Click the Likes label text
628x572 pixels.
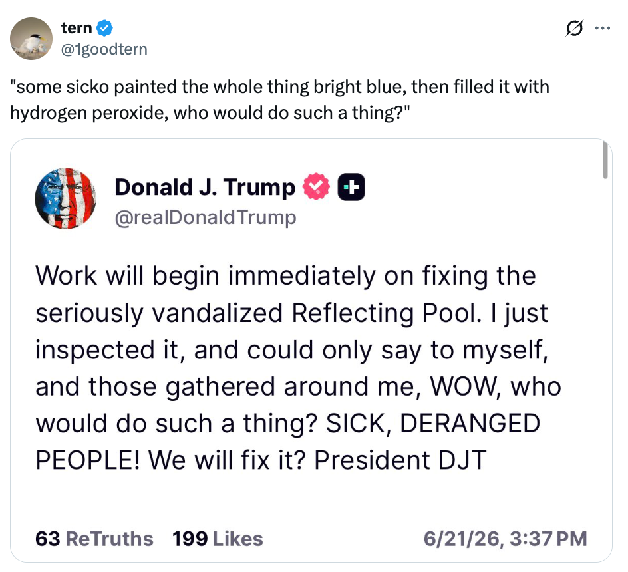(x=238, y=539)
